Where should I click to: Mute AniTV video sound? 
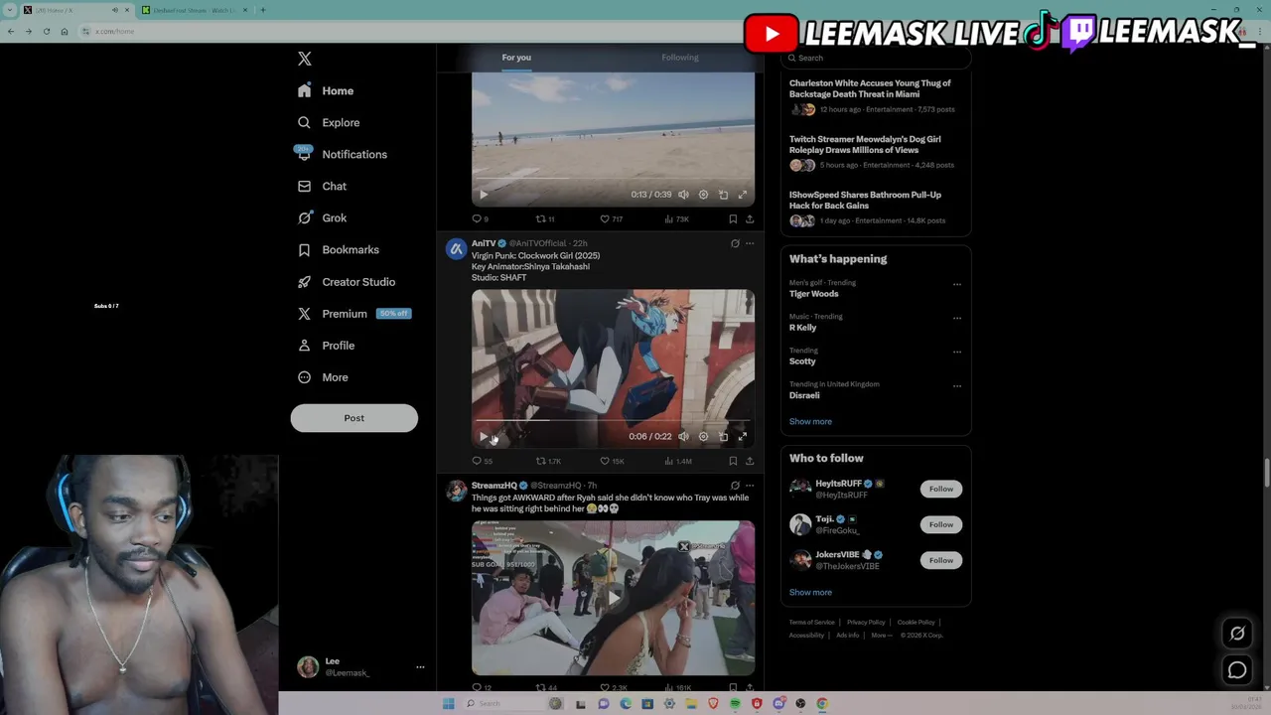[x=683, y=436]
